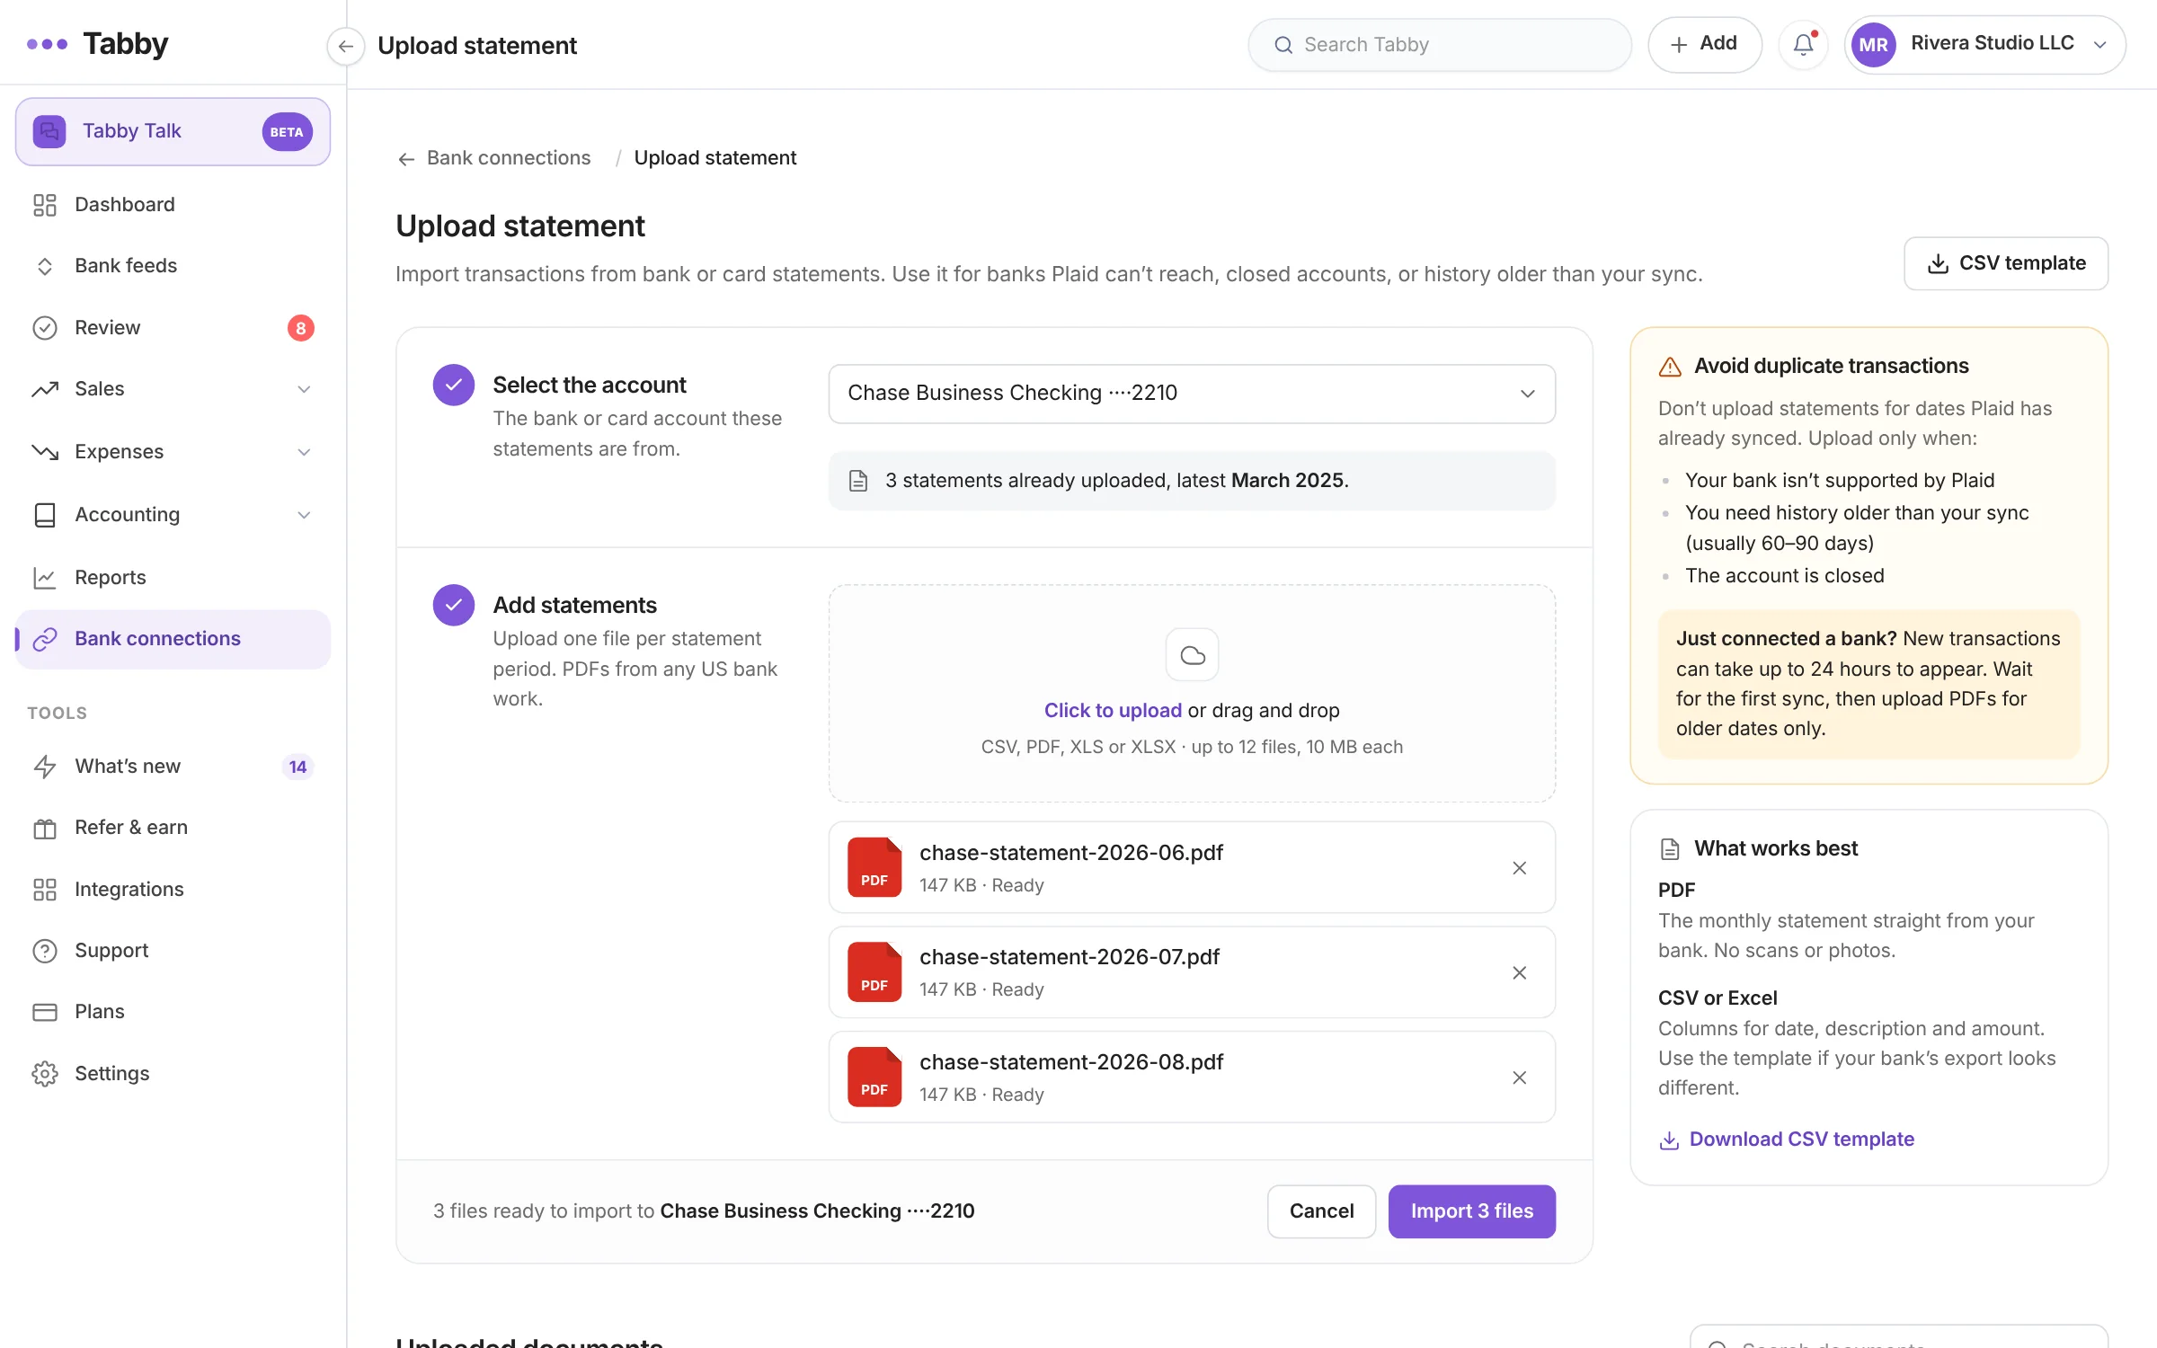Click the red 8 badge on Review
2157x1348 pixels.
pyautogui.click(x=301, y=328)
